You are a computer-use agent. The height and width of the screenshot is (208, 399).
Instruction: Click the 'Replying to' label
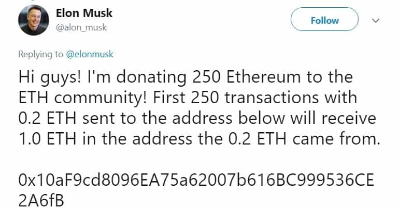41,54
